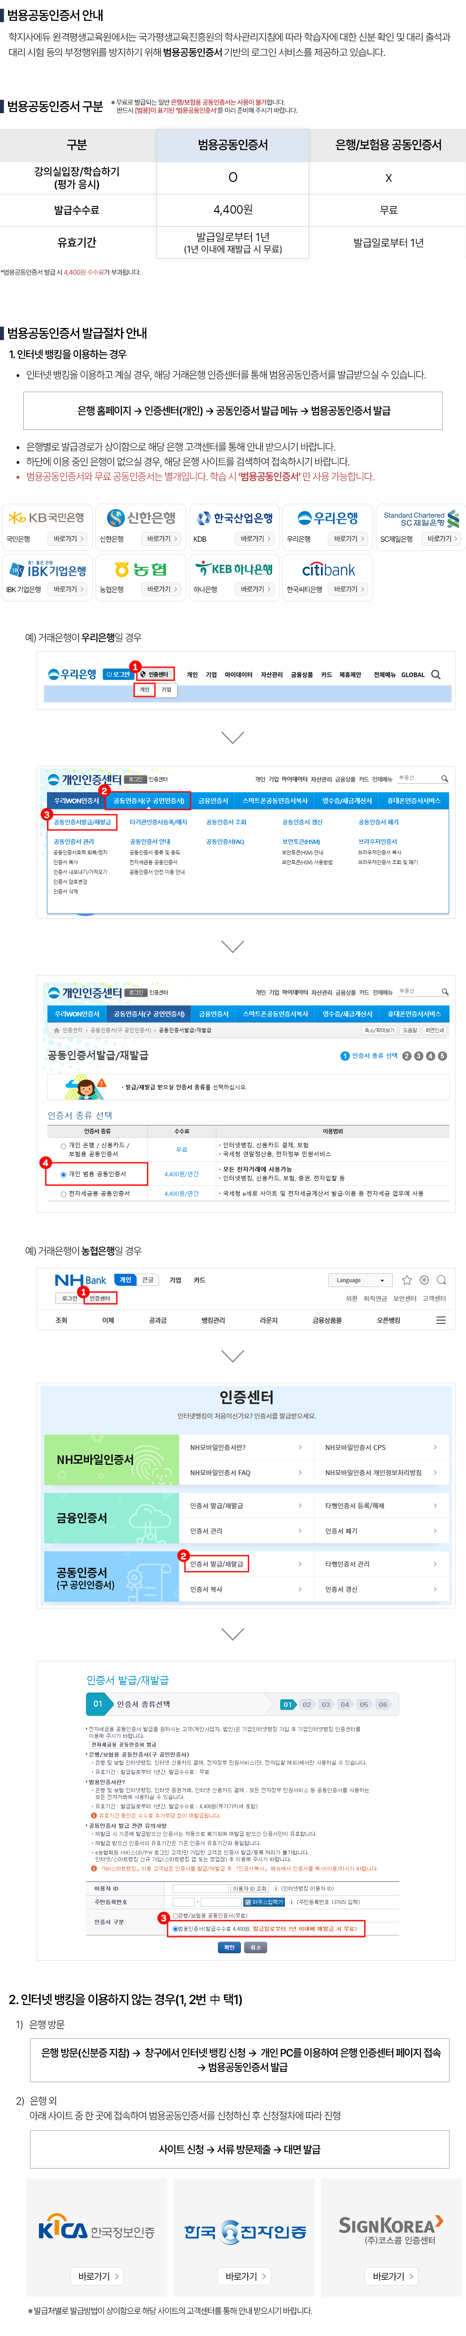Click 타행인증서 등록/해제 row
The image size is (466, 2336).
[381, 1505]
